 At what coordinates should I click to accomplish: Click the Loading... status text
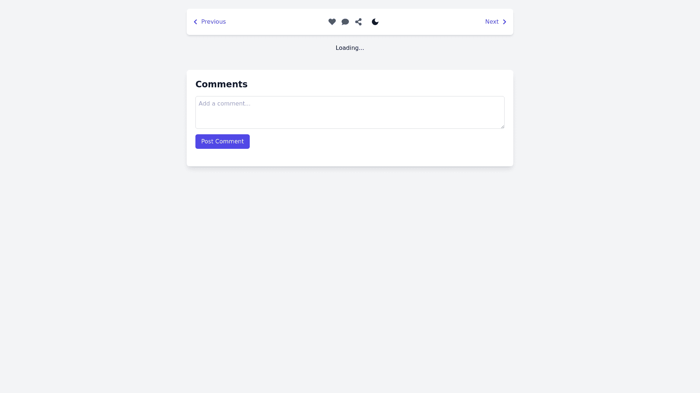(350, 48)
